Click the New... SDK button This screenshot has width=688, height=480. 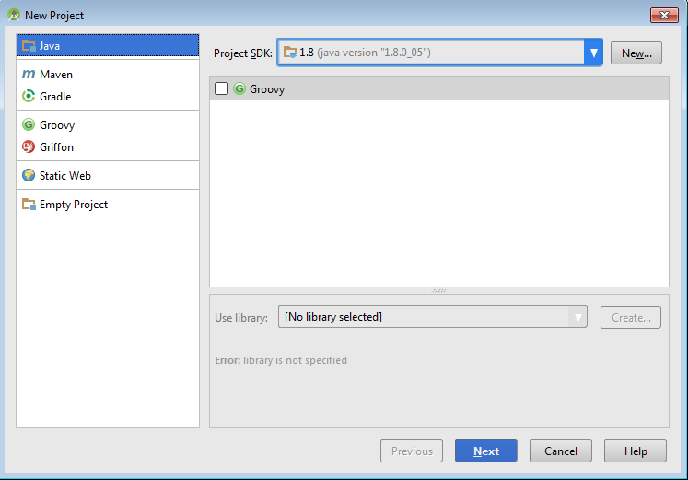tap(636, 53)
